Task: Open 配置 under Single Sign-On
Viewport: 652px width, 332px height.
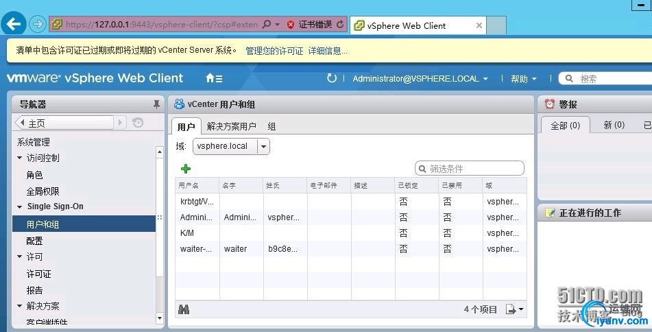Action: pos(34,241)
